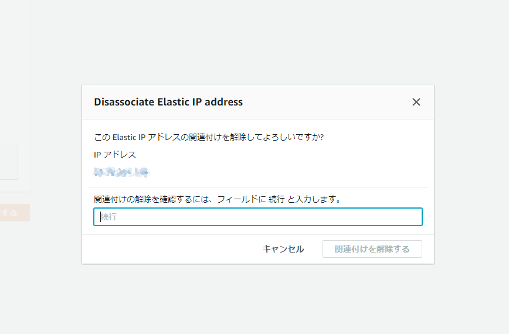
Task: Click the bold 続行 word in instructions
Action: pos(276,199)
